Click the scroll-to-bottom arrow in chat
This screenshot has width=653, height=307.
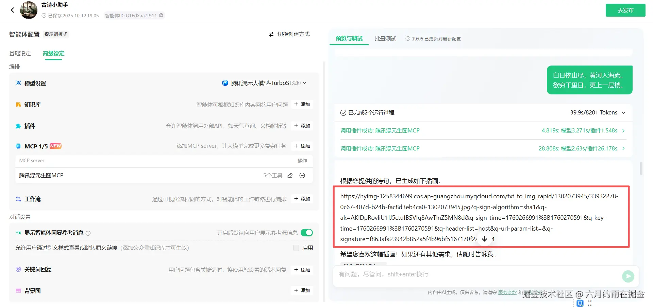point(485,239)
